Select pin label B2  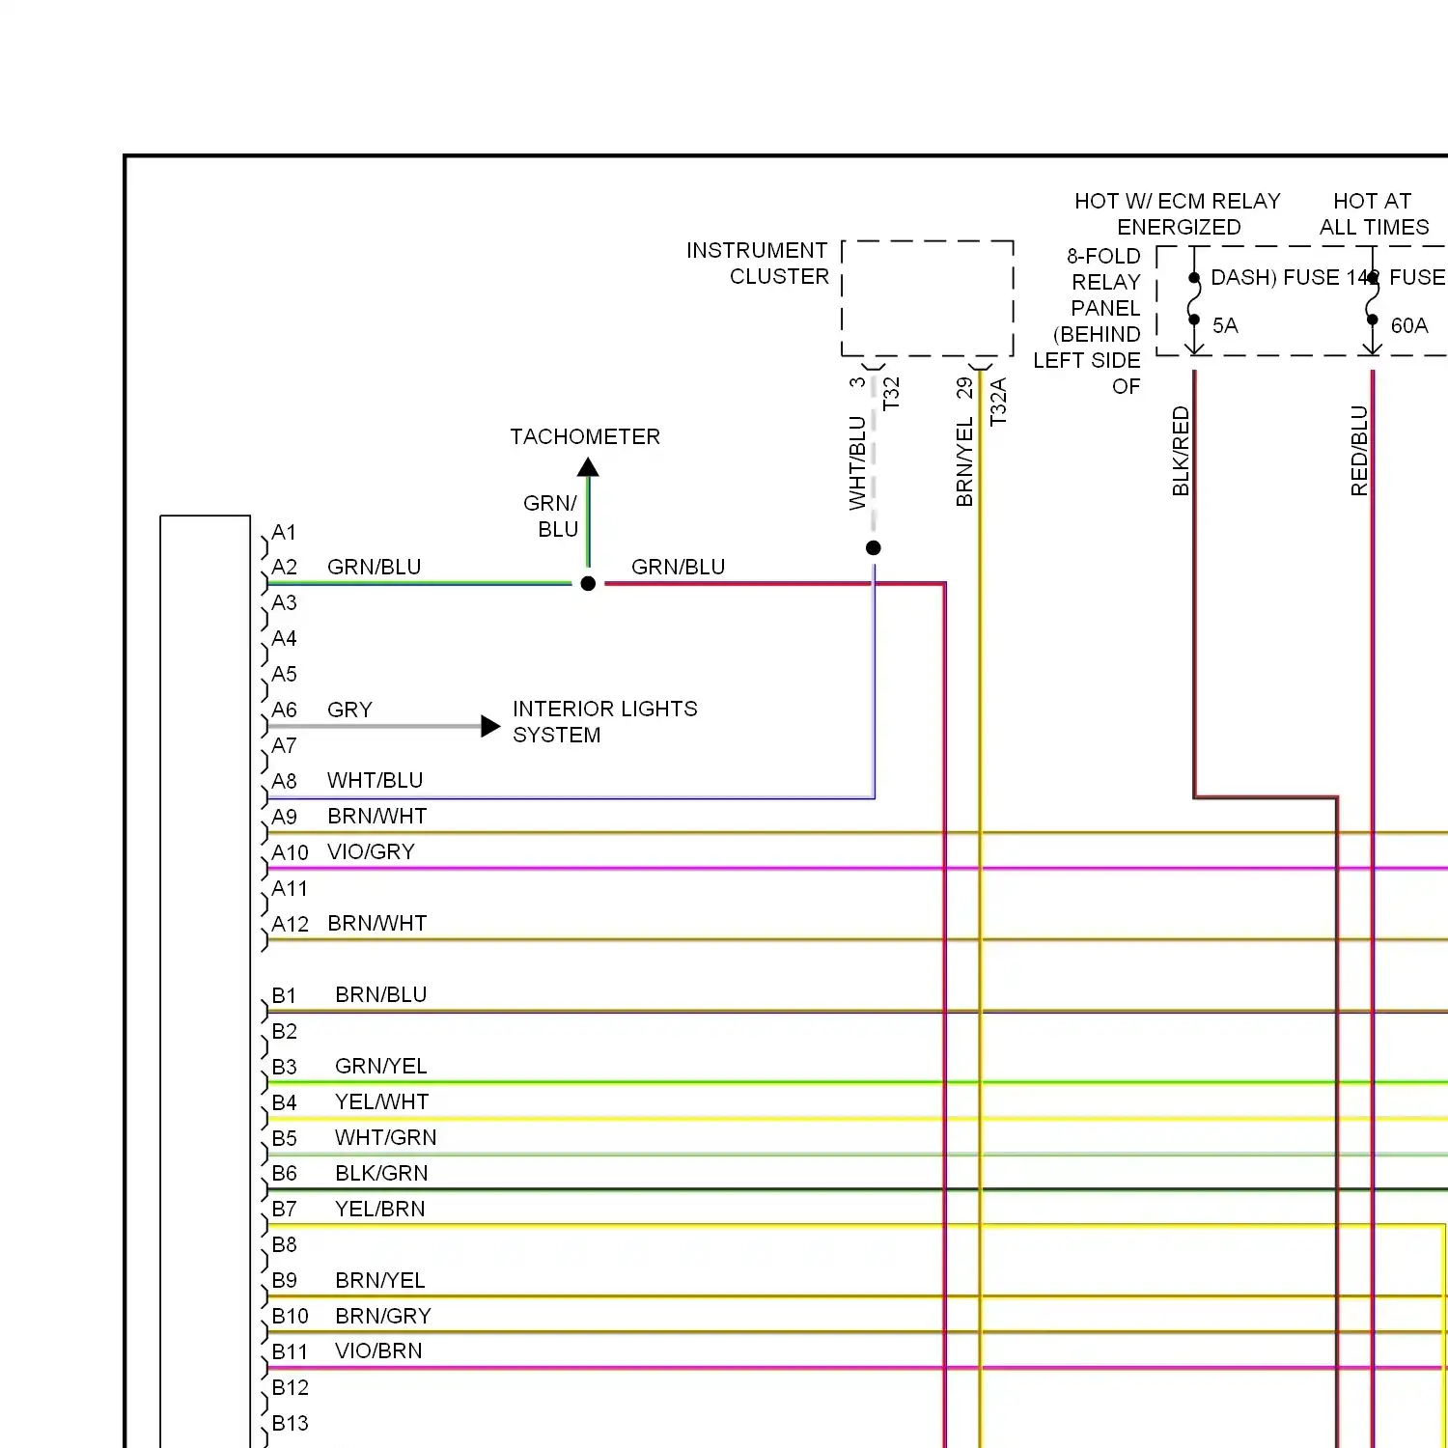284,1032
